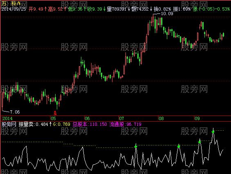
Task: Select the 万科A stock title
Action: [11, 3]
